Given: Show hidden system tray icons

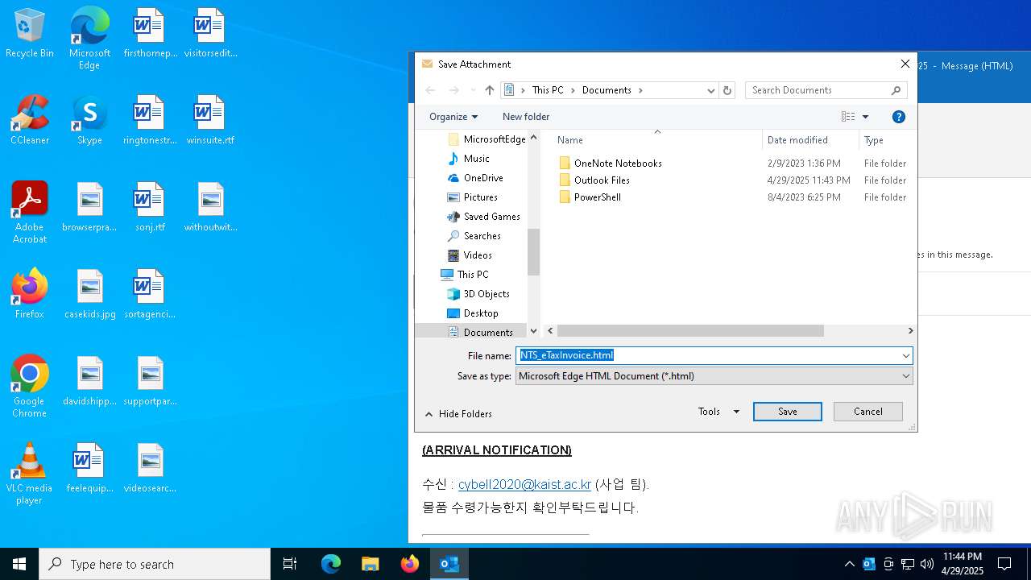Looking at the screenshot, I should tap(849, 564).
